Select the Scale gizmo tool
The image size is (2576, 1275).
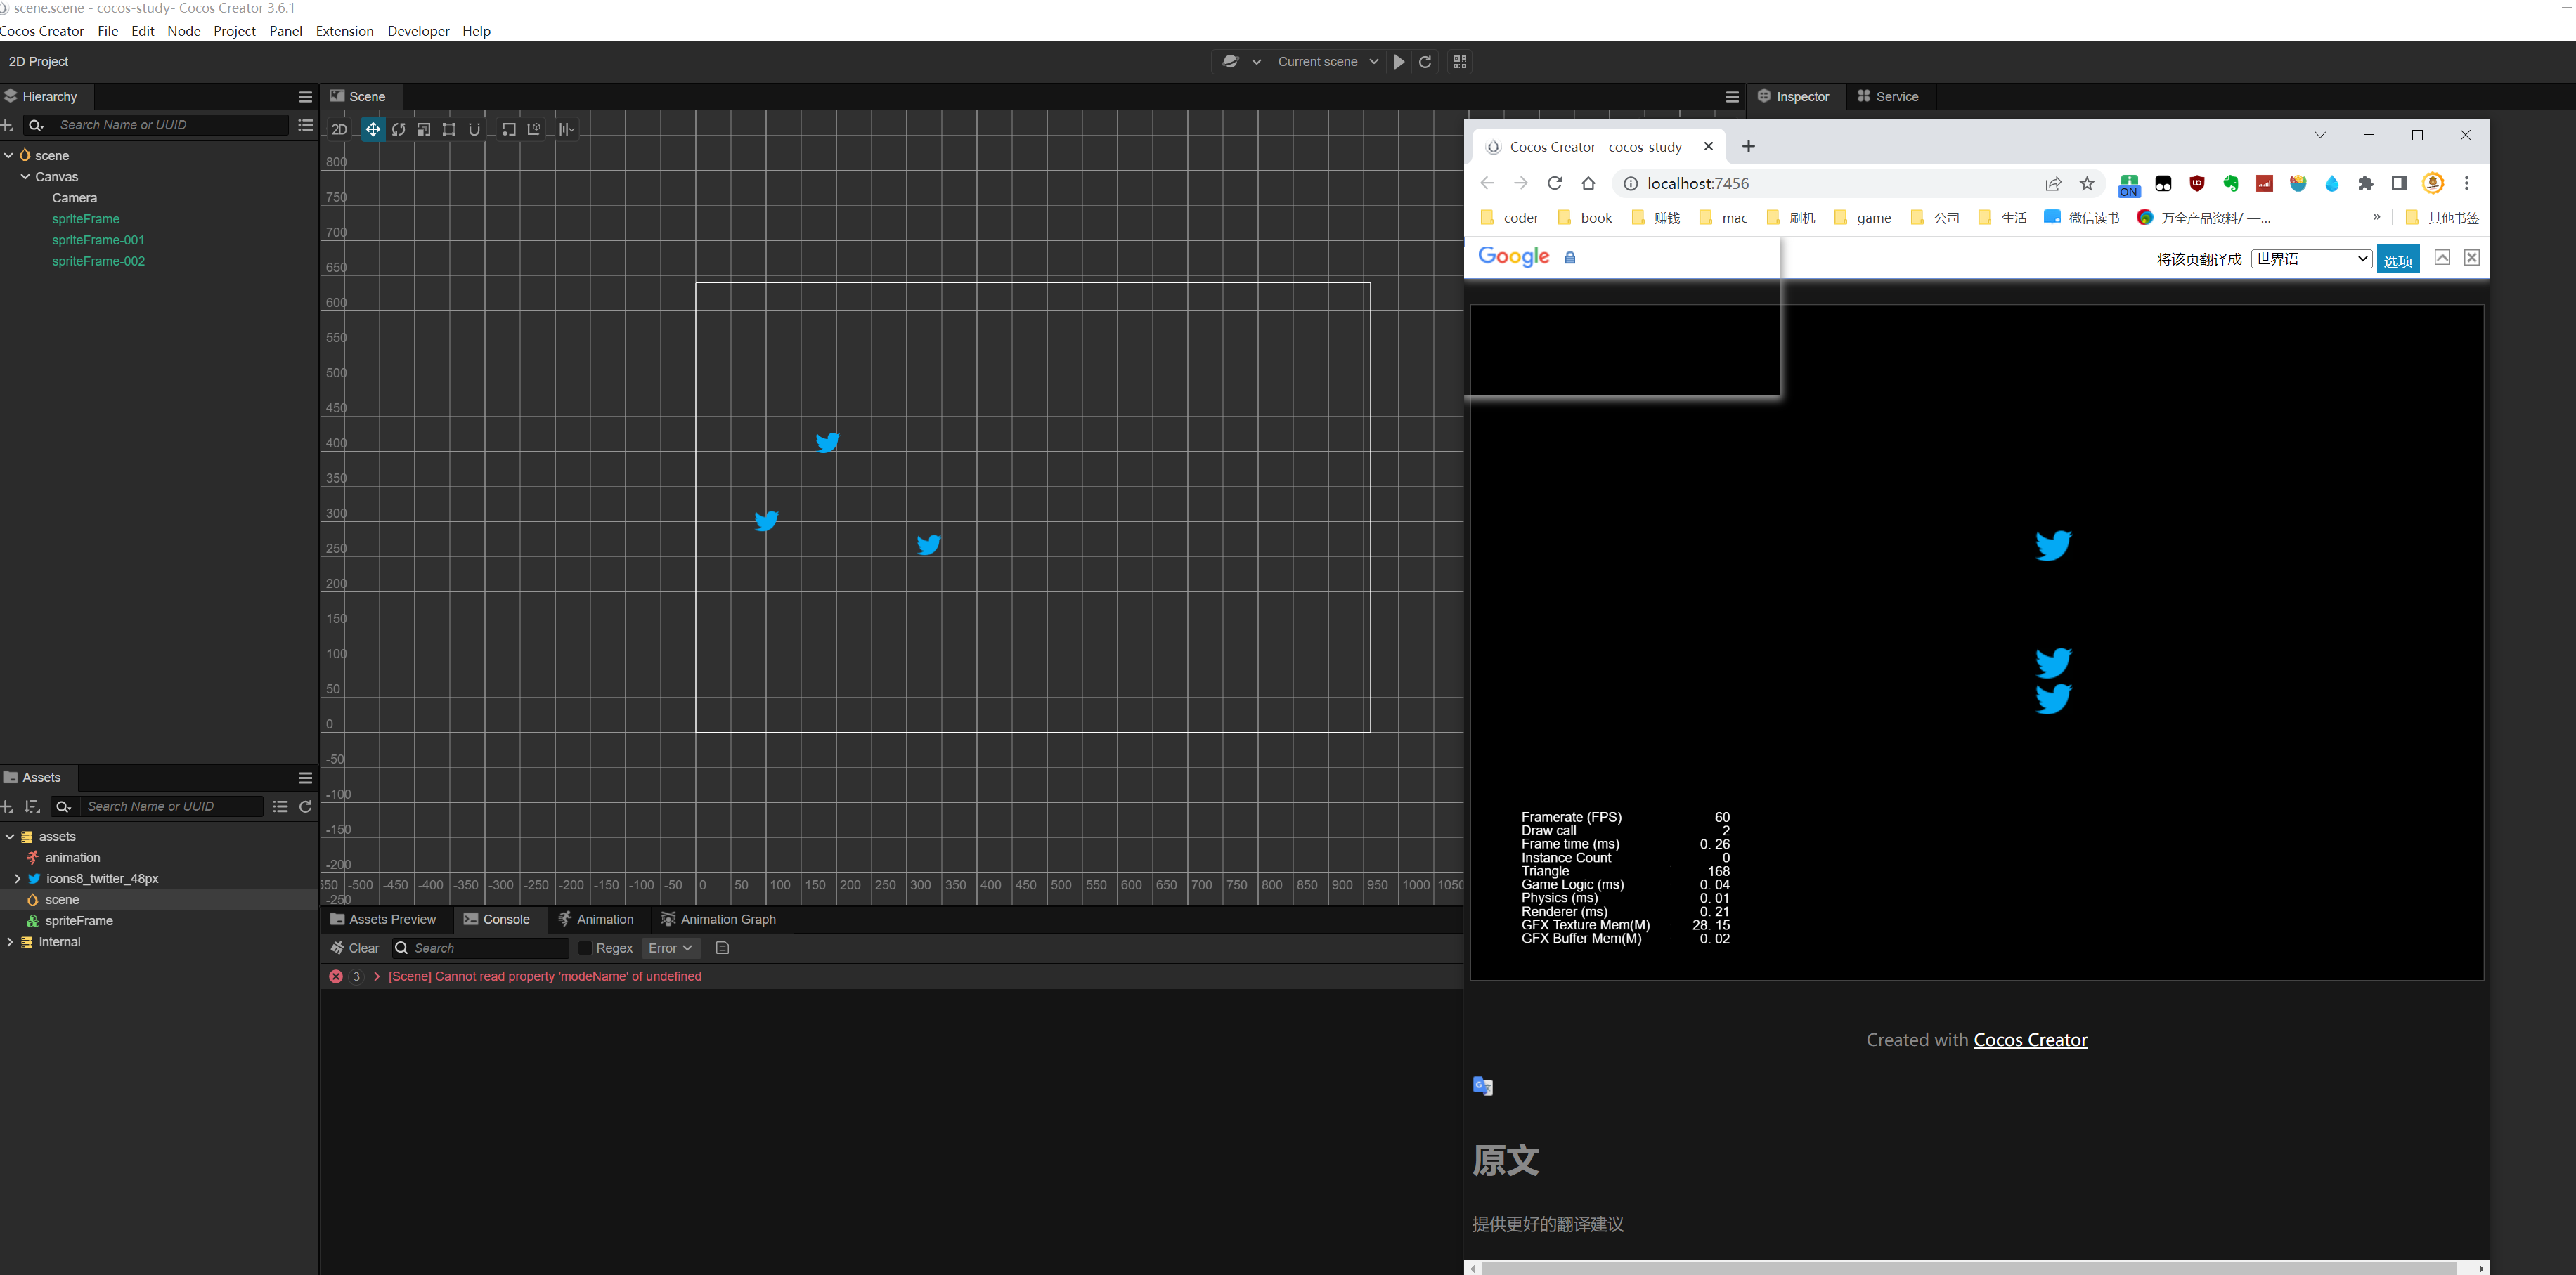(424, 129)
